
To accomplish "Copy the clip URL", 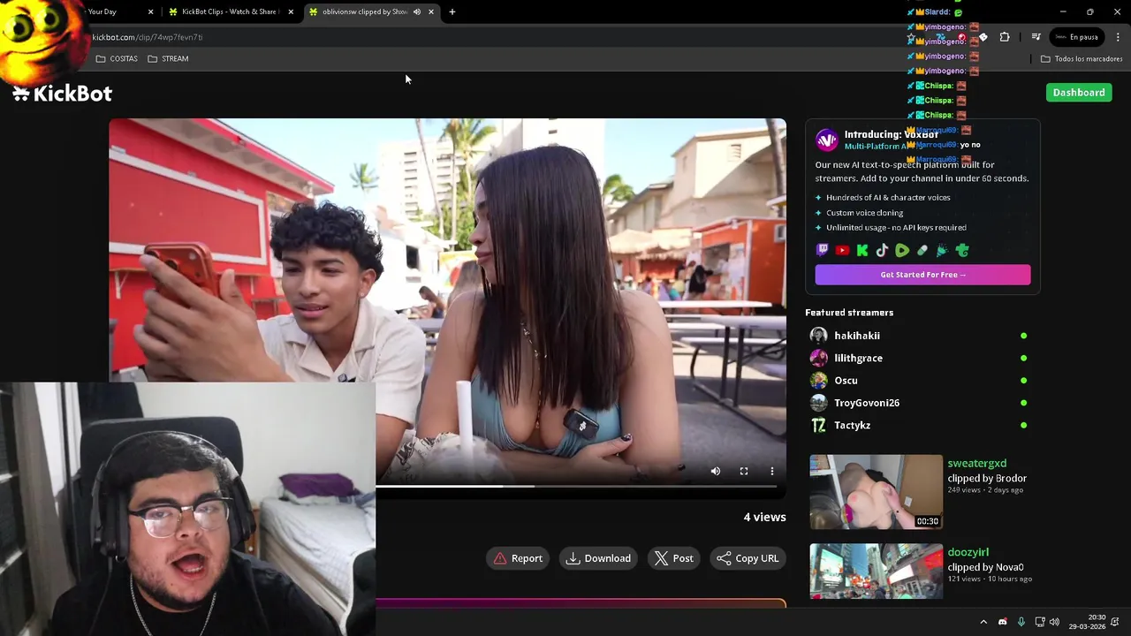I will 748,558.
